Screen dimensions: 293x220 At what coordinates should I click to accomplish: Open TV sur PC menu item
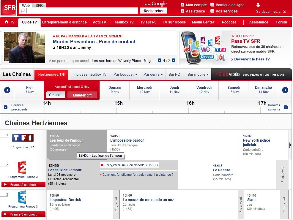tap(149, 22)
